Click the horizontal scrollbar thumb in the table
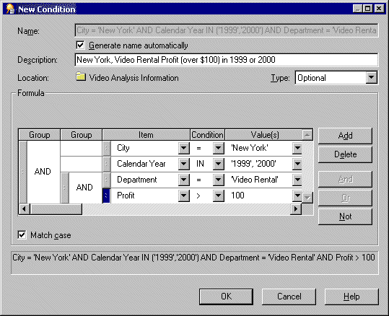The height and width of the screenshot is (316, 389). [56, 209]
